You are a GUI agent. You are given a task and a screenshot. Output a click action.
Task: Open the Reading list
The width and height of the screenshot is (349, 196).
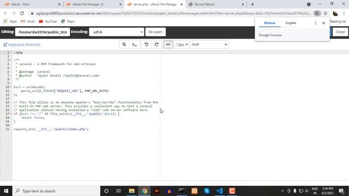338,21
